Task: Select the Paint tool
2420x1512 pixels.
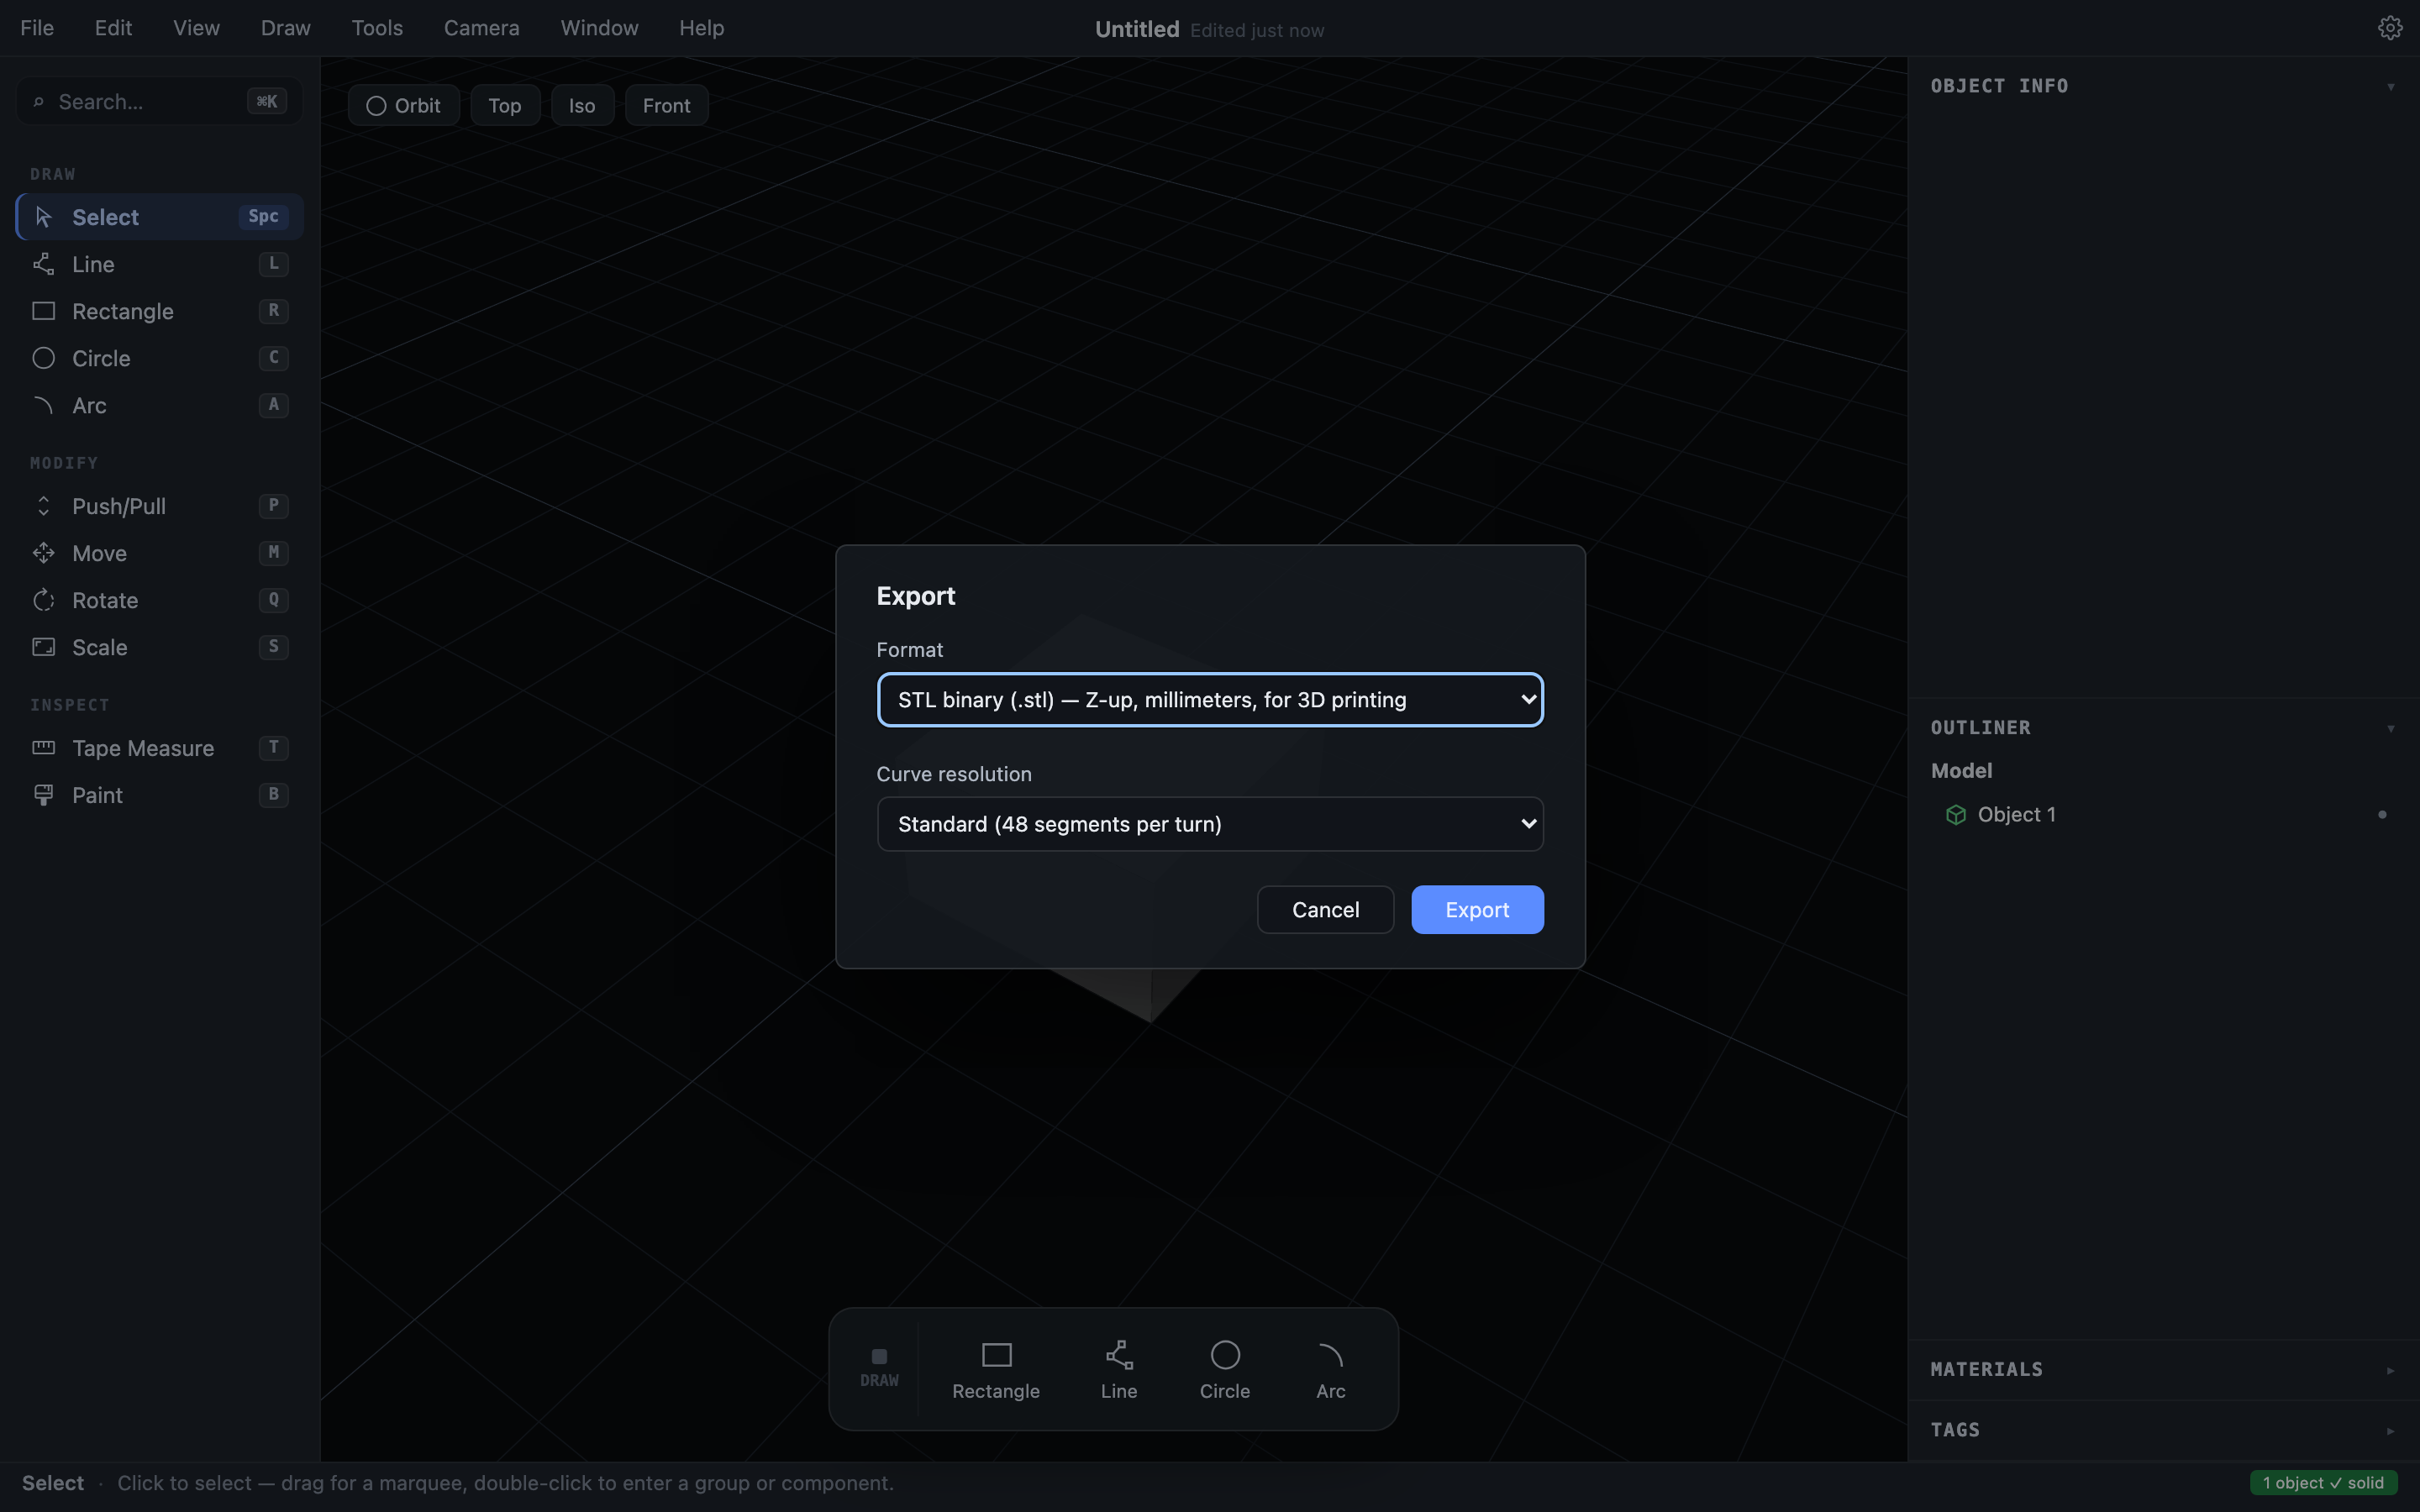Action: pyautogui.click(x=160, y=795)
